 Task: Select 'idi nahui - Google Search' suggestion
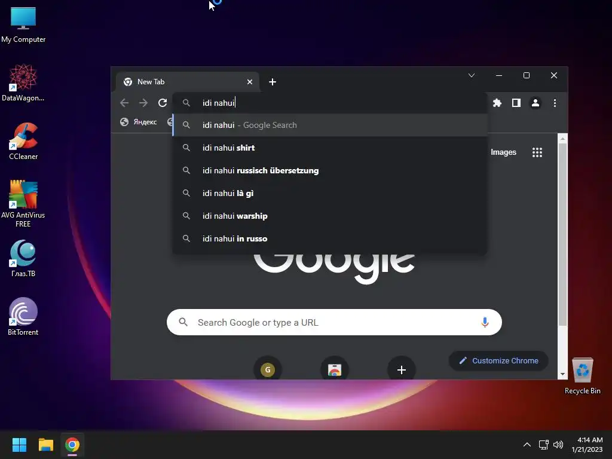click(x=330, y=125)
